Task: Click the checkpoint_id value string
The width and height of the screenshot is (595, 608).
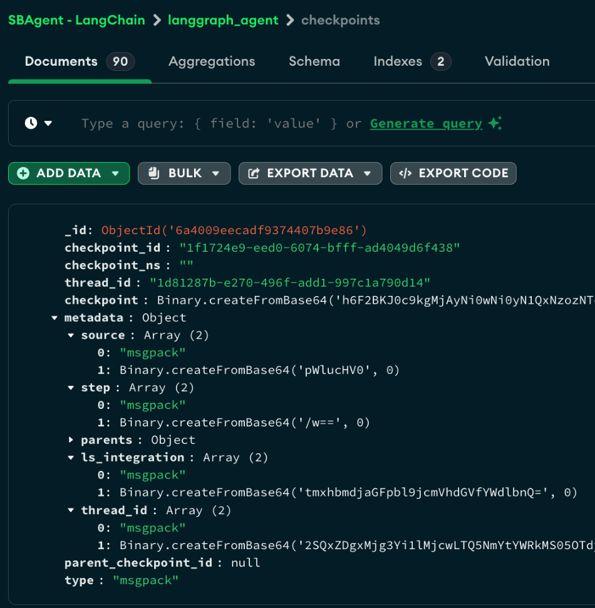Action: (x=319, y=248)
